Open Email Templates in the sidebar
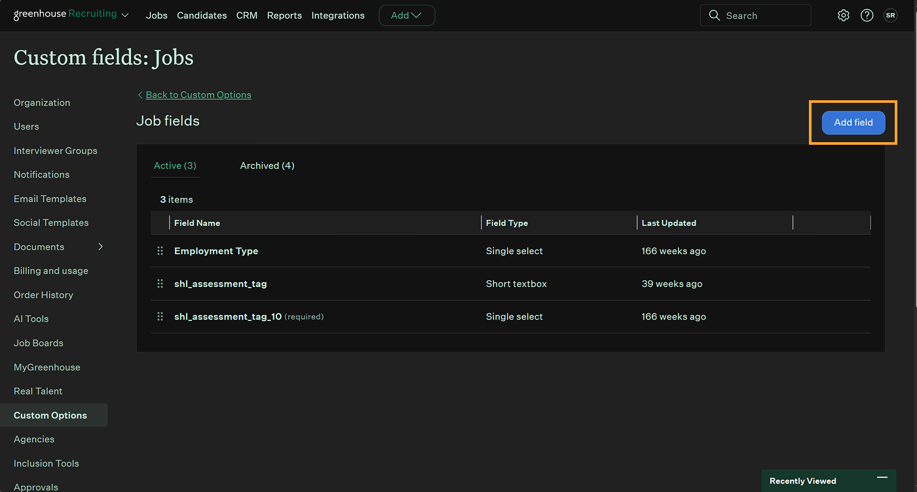 [x=50, y=199]
